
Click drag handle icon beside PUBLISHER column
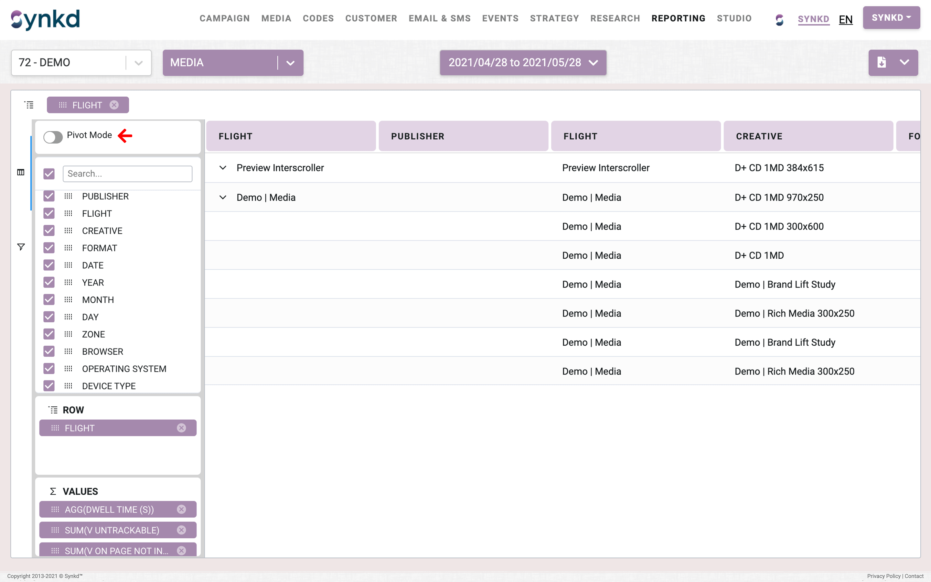coord(68,196)
